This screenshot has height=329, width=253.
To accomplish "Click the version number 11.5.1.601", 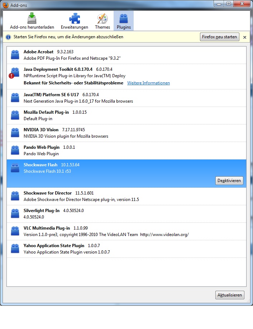I will 84,193.
